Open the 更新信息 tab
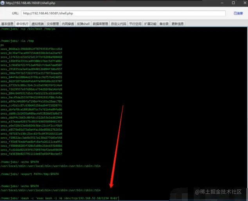This screenshot has height=201, width=248. [178, 24]
